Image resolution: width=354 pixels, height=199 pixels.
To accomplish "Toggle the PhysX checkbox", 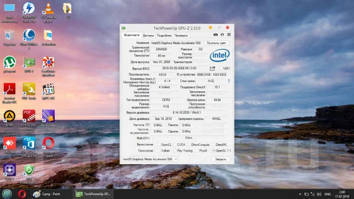I will pos(197,151).
